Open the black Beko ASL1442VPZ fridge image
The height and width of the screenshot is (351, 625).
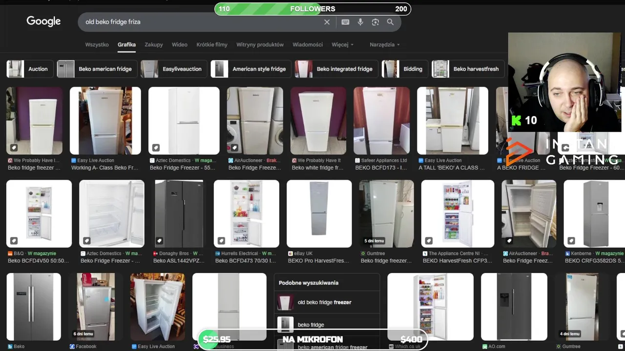(x=179, y=214)
